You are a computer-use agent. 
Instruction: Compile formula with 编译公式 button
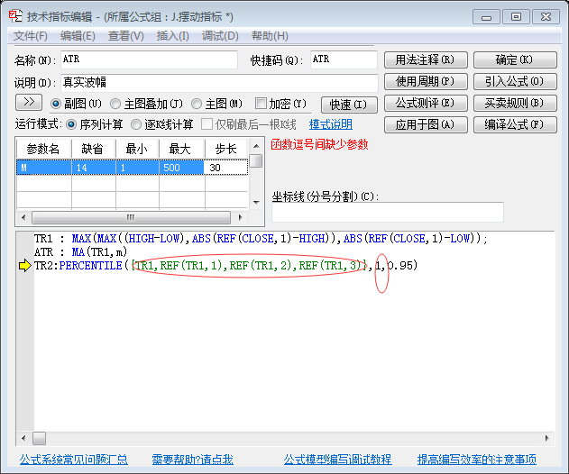pos(515,124)
